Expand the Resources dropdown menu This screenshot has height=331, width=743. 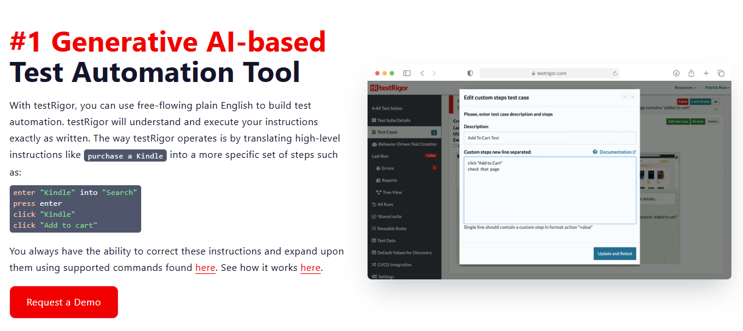[x=685, y=88]
